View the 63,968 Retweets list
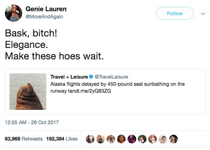 click(24, 139)
